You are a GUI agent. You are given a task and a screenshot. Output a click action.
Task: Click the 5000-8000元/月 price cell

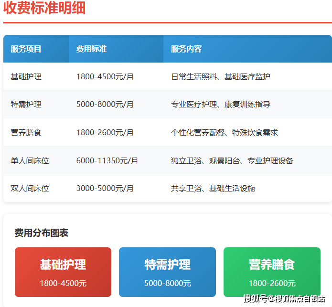click(x=105, y=104)
